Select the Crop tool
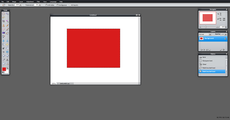The image size is (230, 120). pyautogui.click(x=4, y=21)
